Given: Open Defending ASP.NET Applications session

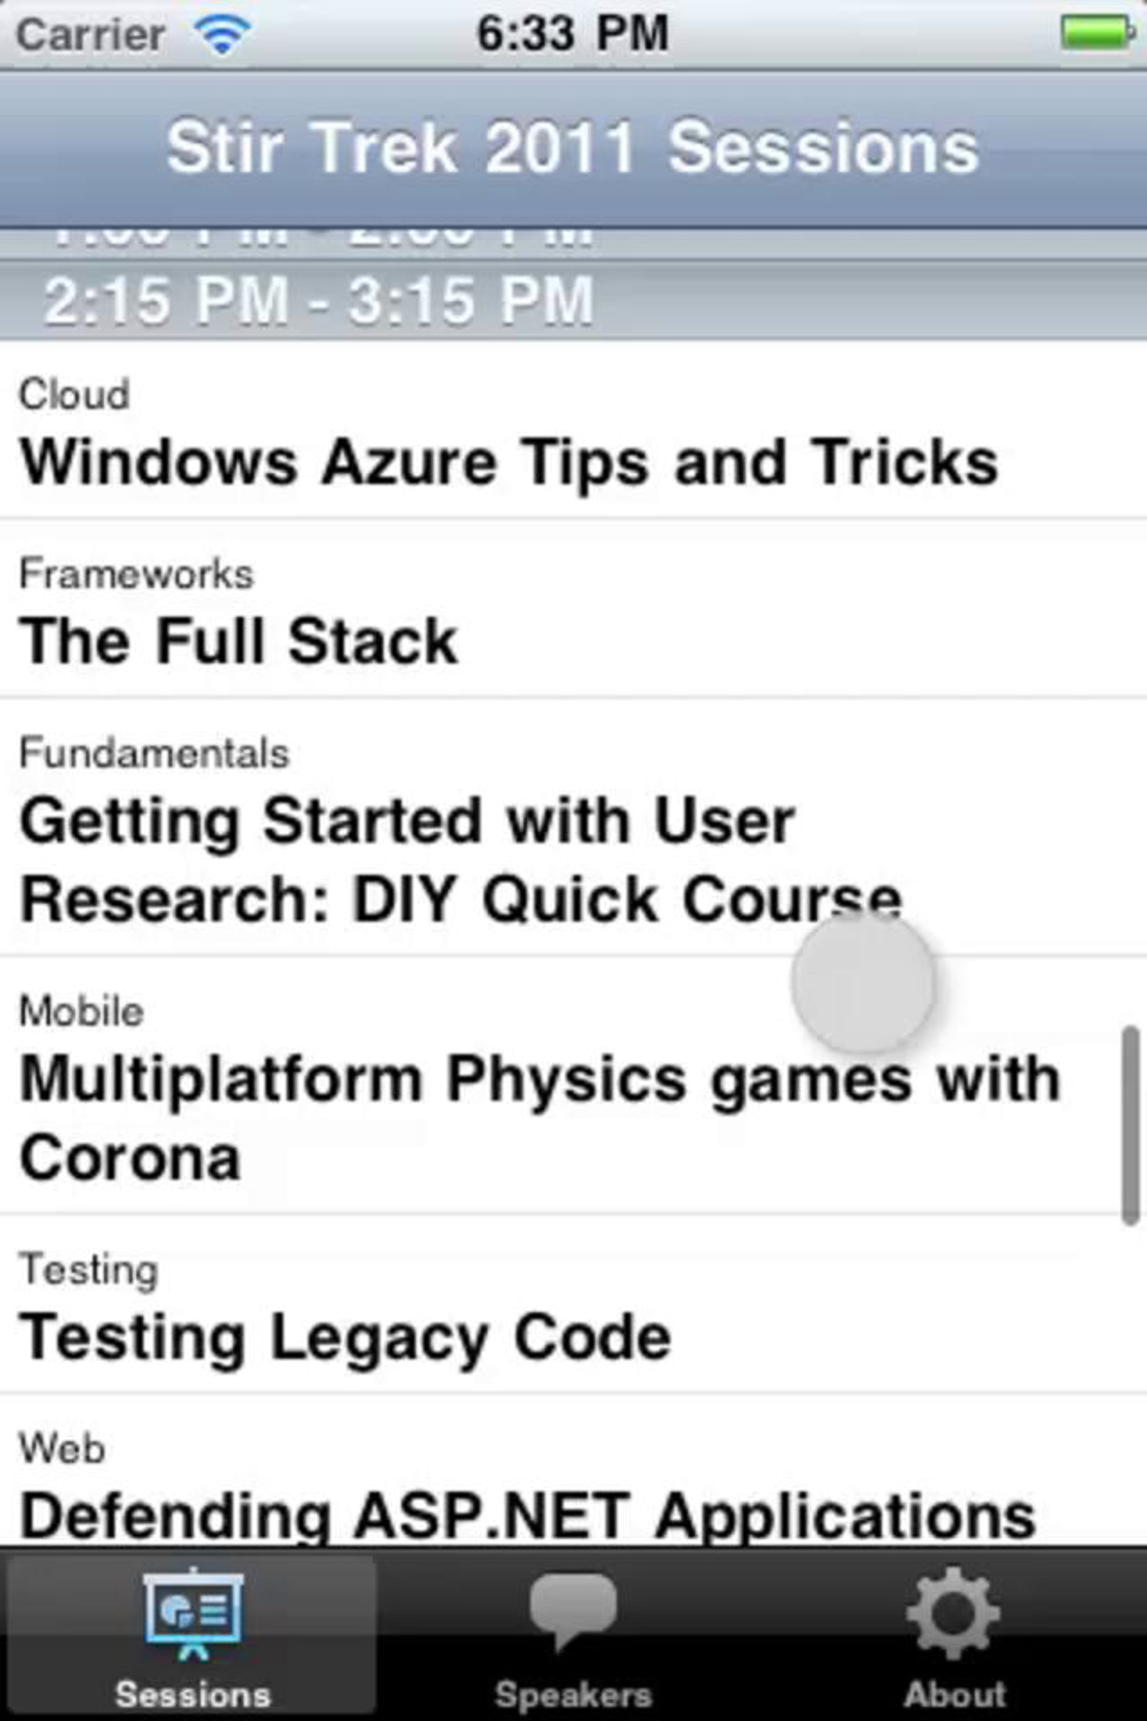Looking at the screenshot, I should click(573, 1471).
